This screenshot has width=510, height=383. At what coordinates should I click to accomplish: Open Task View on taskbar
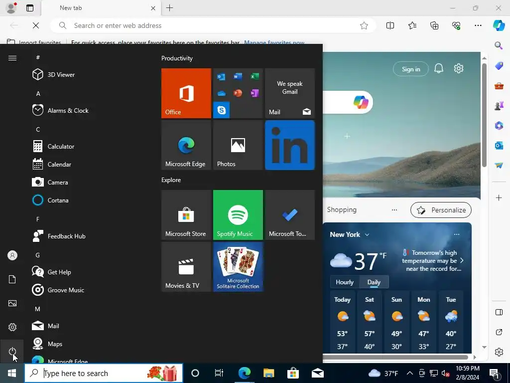(x=219, y=373)
